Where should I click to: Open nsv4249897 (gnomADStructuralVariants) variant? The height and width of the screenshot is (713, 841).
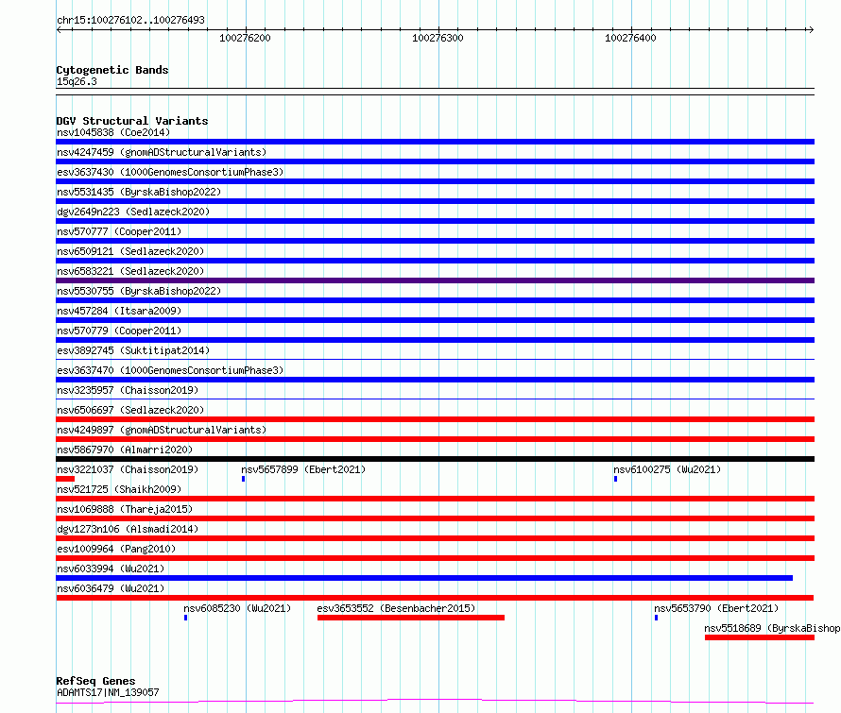(162, 430)
